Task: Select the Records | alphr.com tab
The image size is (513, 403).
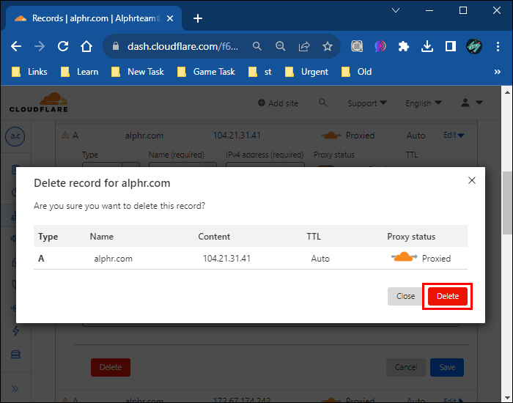Action: [94, 18]
